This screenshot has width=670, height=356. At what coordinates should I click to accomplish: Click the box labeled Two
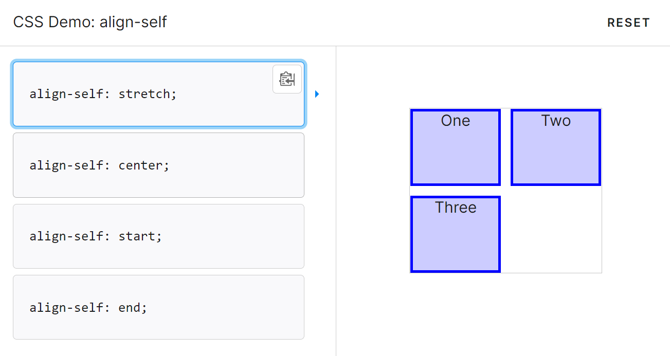(556, 147)
